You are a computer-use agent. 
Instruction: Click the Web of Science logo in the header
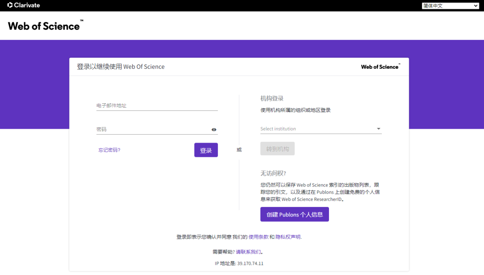coord(43,25)
